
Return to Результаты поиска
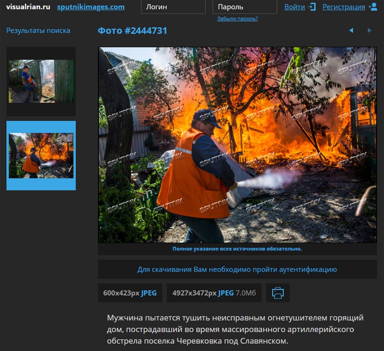tap(38, 30)
